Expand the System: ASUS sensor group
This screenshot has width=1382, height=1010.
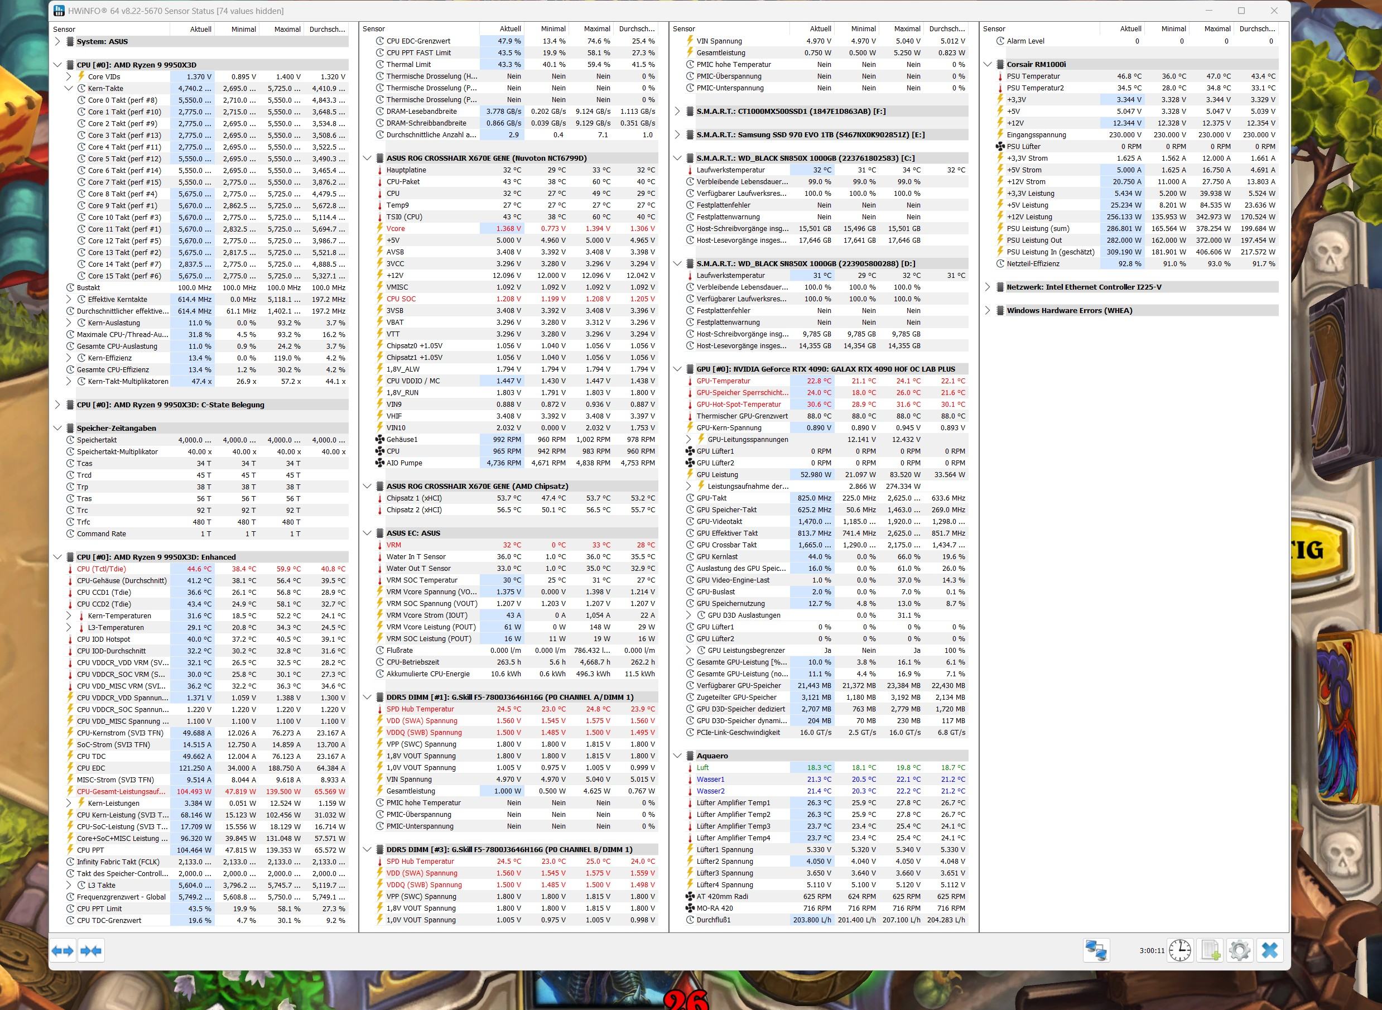pos(57,42)
